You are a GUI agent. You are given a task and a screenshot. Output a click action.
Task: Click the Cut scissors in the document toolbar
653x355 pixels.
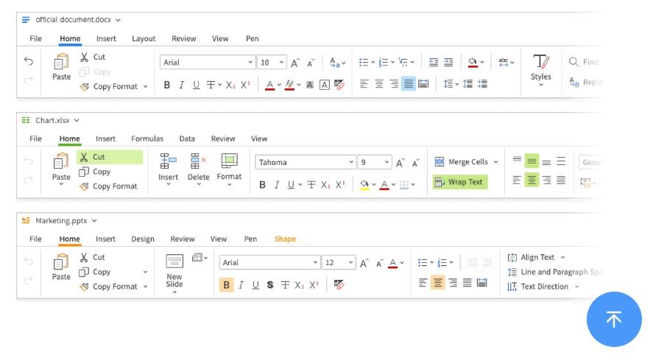coord(85,57)
